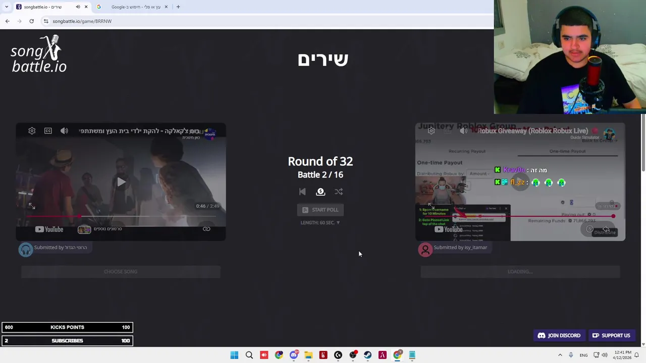The height and width of the screenshot is (363, 646).
Task: Click the right Loading button
Action: point(520,272)
